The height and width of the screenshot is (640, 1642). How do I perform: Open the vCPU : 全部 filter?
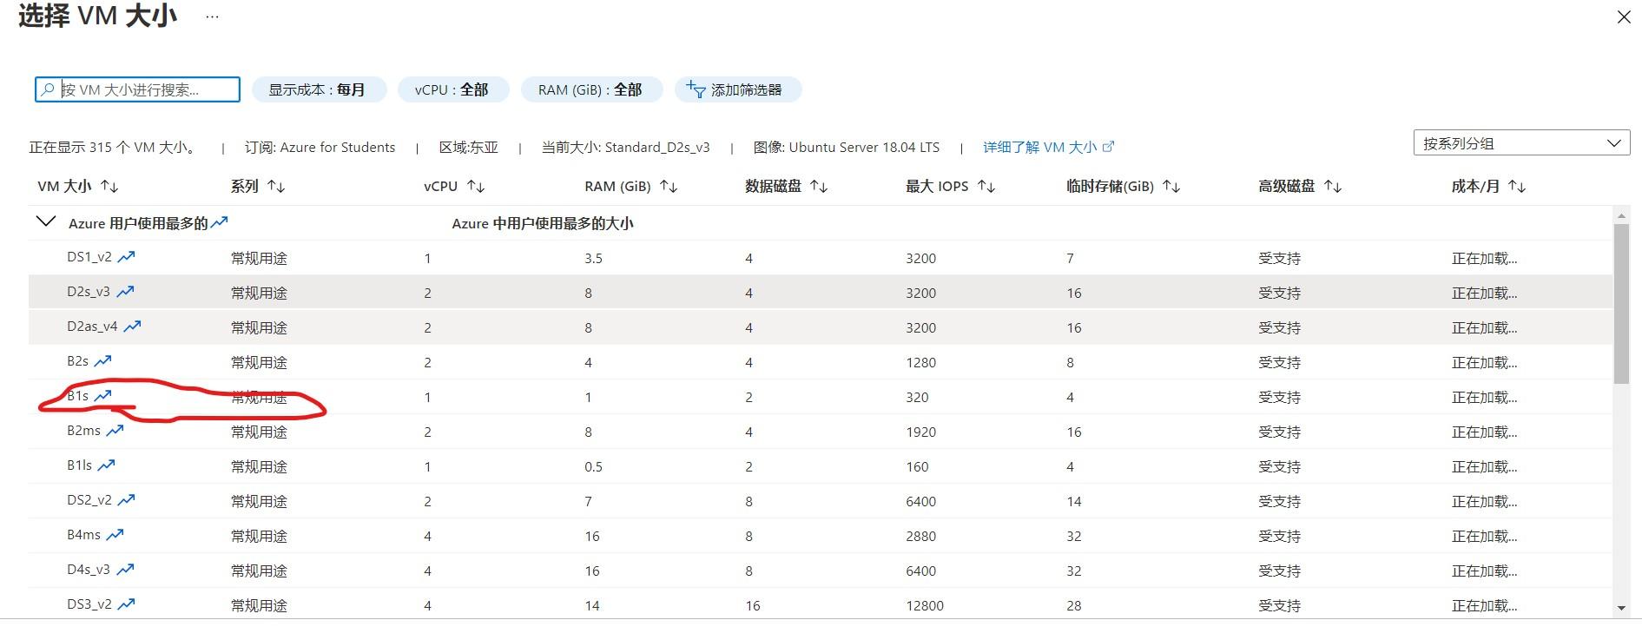click(452, 89)
